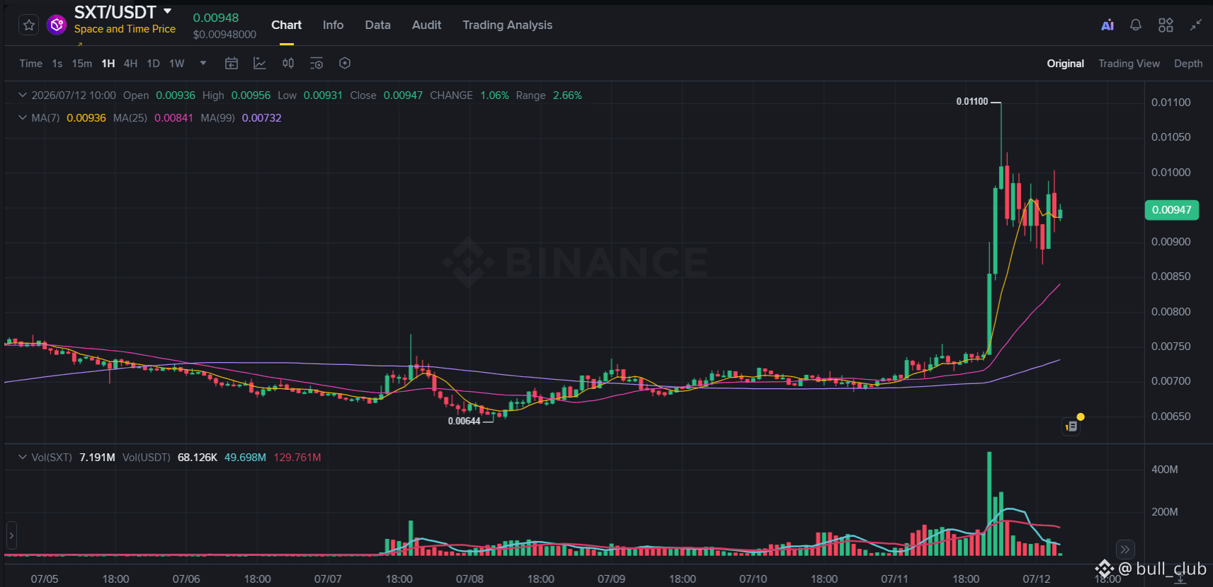This screenshot has height=587, width=1213.
Task: Click the MA(99) indicator label
Action: click(x=217, y=118)
